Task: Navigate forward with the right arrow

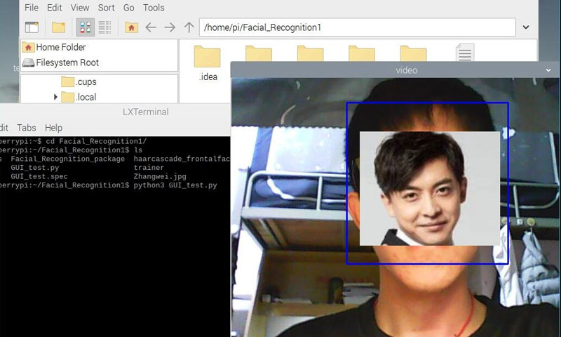Action: point(170,27)
